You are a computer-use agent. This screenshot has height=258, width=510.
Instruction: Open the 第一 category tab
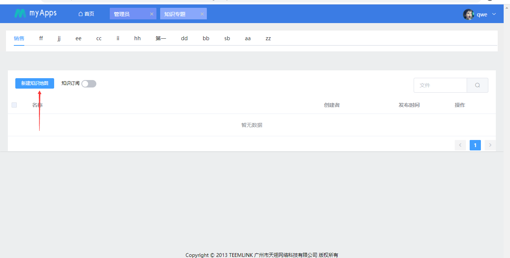161,38
